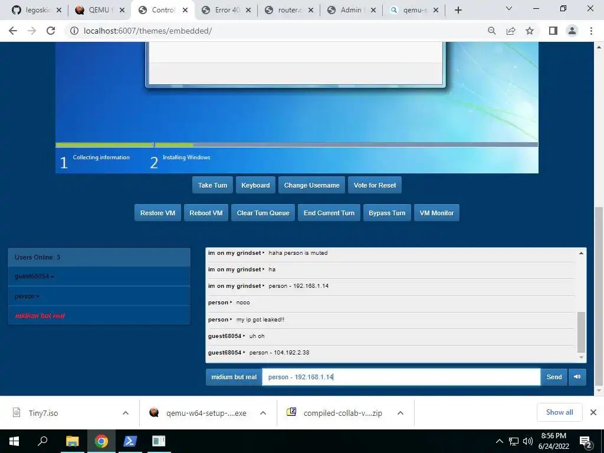
Task: View site information icon in address bar
Action: [x=74, y=31]
